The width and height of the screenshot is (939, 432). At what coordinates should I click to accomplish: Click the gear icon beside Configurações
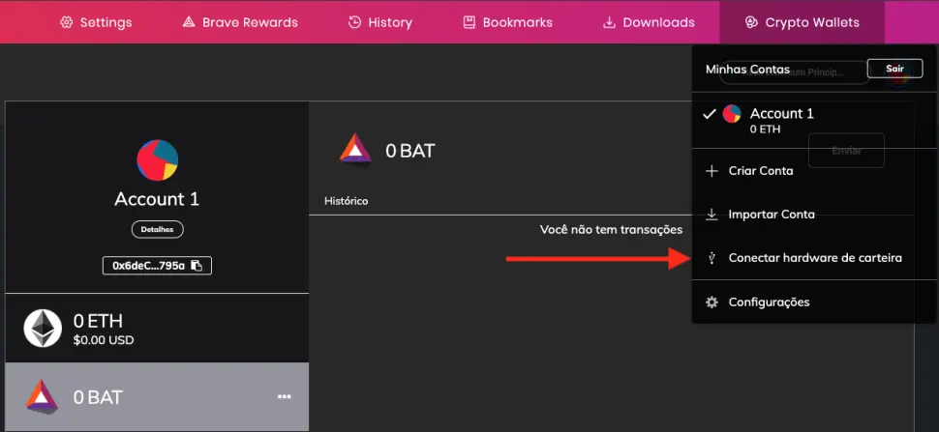coord(712,302)
